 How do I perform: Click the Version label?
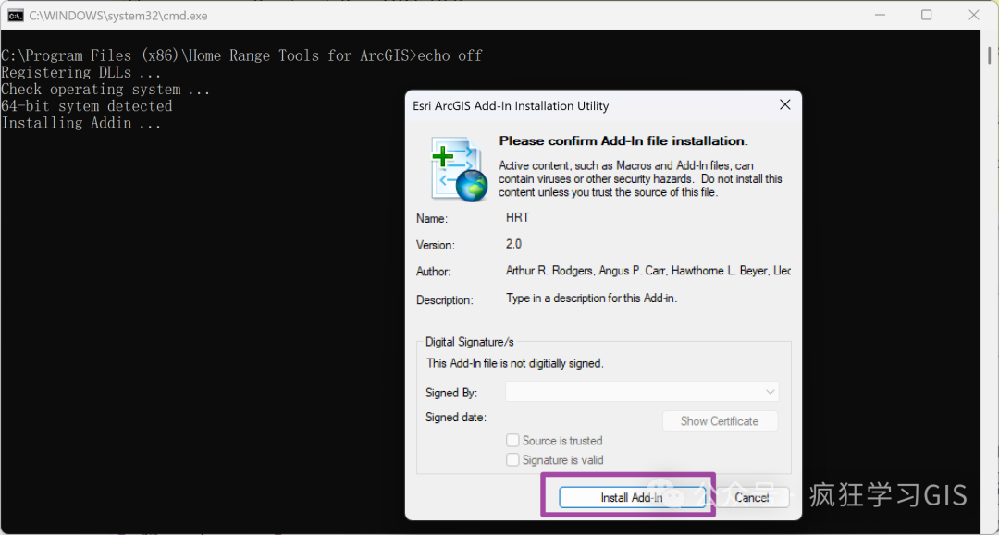click(435, 245)
